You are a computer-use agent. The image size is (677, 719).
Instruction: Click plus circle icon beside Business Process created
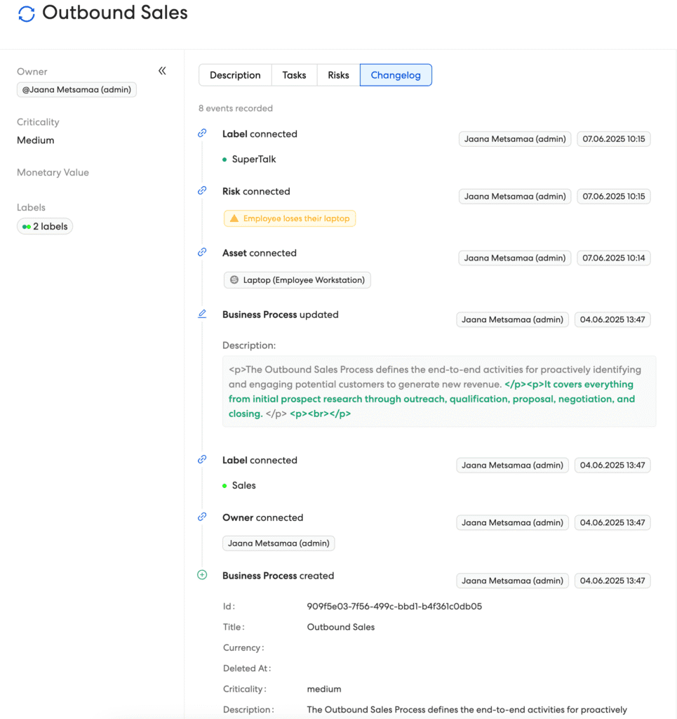(202, 574)
